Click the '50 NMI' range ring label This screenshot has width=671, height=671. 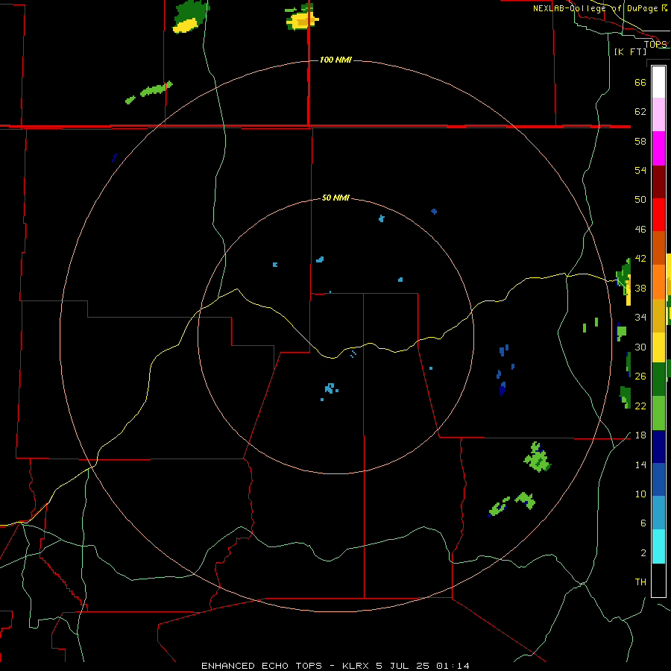335,198
